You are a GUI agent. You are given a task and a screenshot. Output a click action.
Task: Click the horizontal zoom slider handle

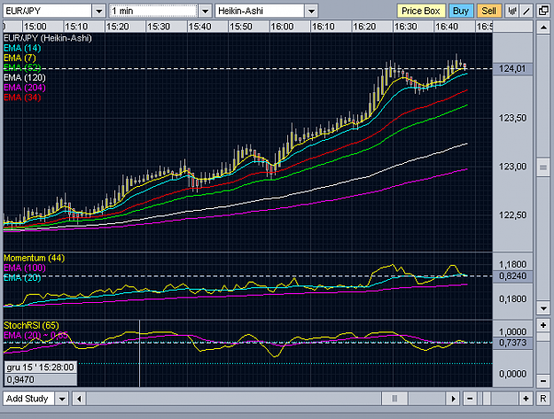(x=487, y=399)
